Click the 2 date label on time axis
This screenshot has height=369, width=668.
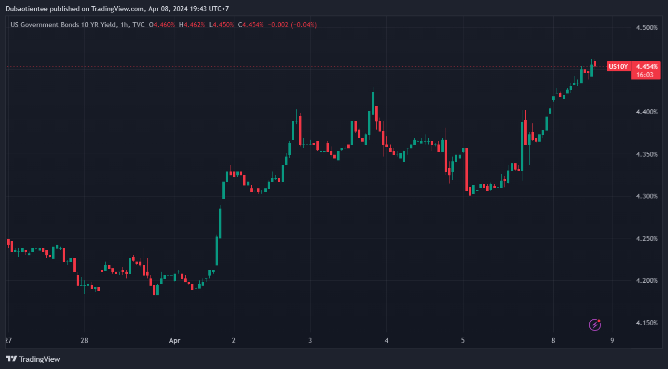pyautogui.click(x=234, y=341)
